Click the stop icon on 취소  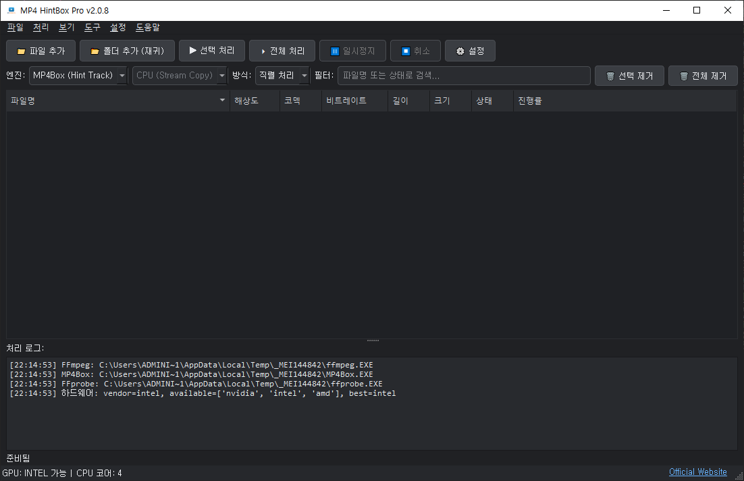click(x=405, y=51)
